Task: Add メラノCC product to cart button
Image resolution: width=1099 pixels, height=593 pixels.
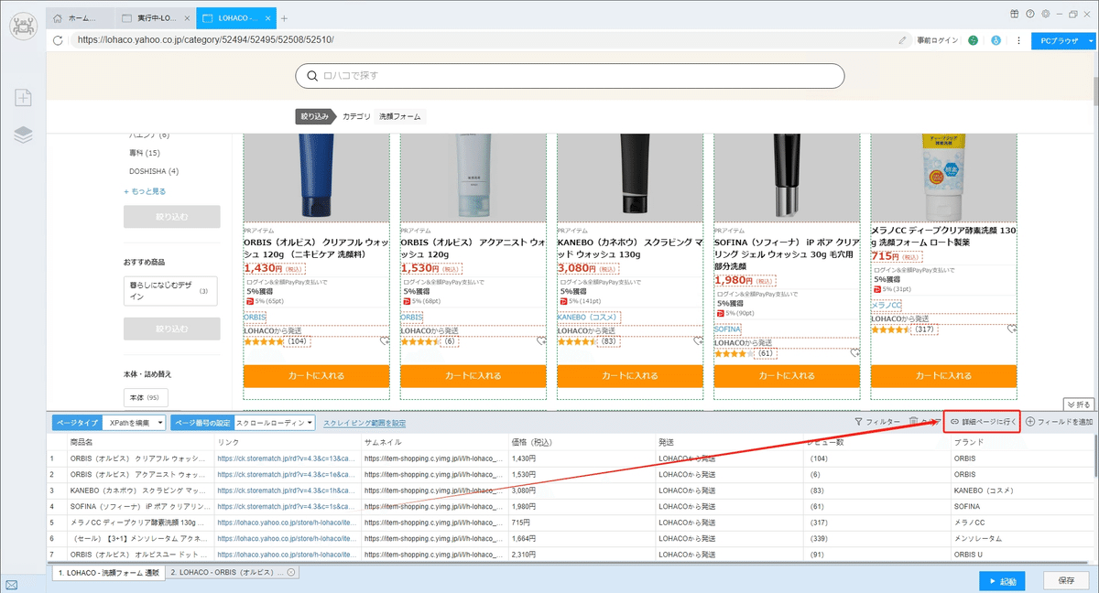Action: coord(943,375)
